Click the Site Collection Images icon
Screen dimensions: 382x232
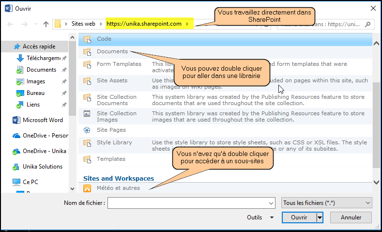point(87,113)
